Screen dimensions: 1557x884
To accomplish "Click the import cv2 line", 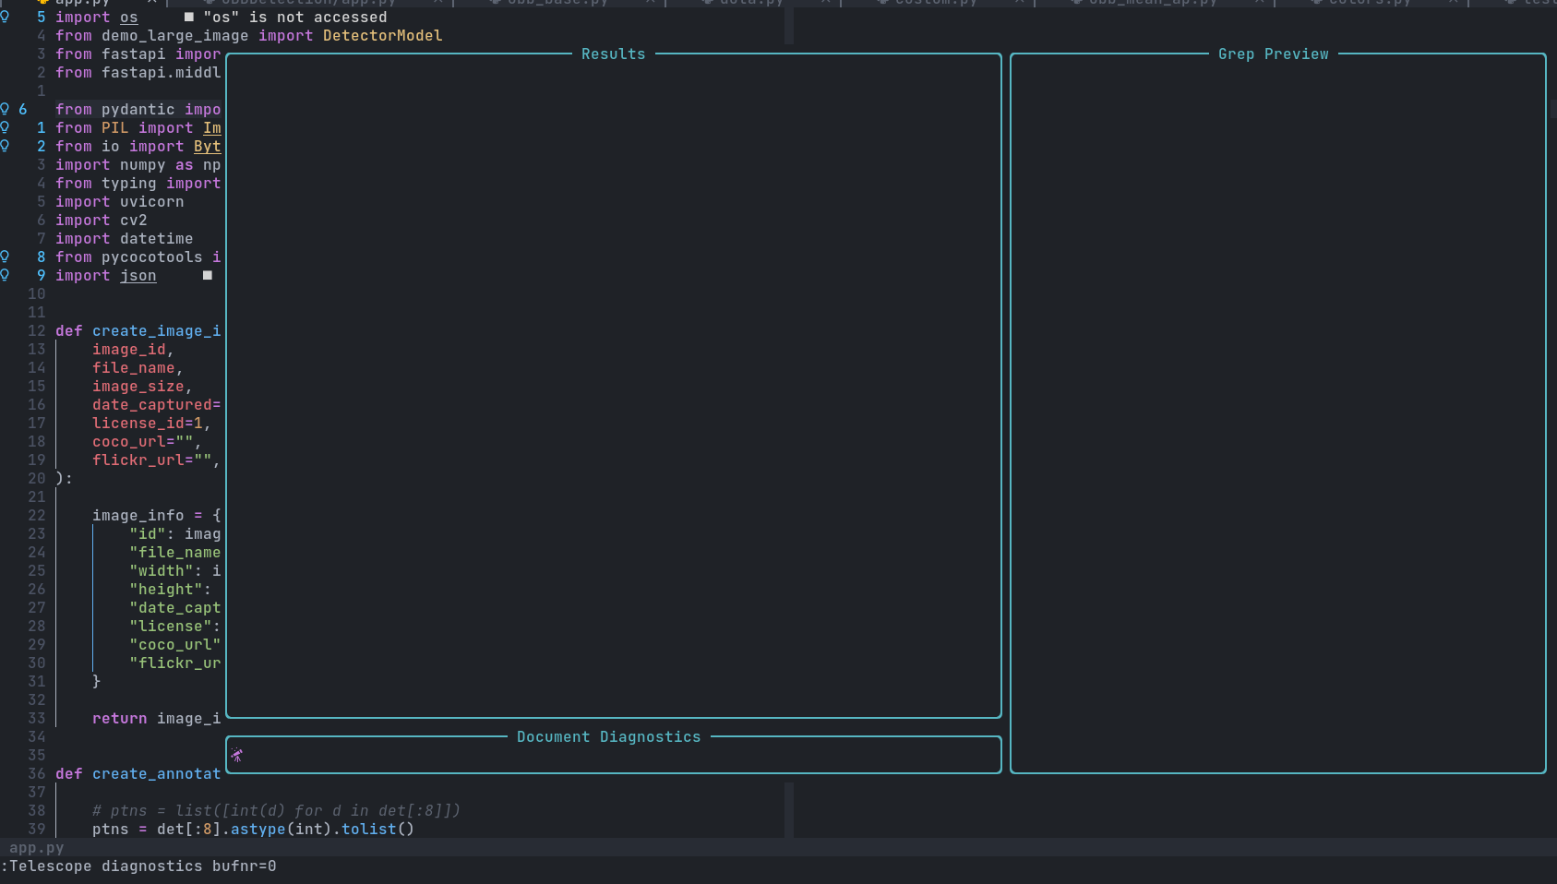I will click(102, 220).
